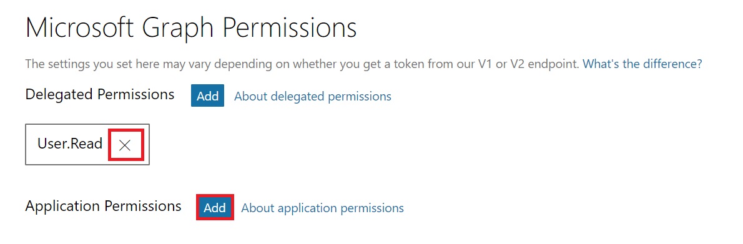Remove the User.Read permission with the X icon
The width and height of the screenshot is (743, 244).
pyautogui.click(x=125, y=145)
